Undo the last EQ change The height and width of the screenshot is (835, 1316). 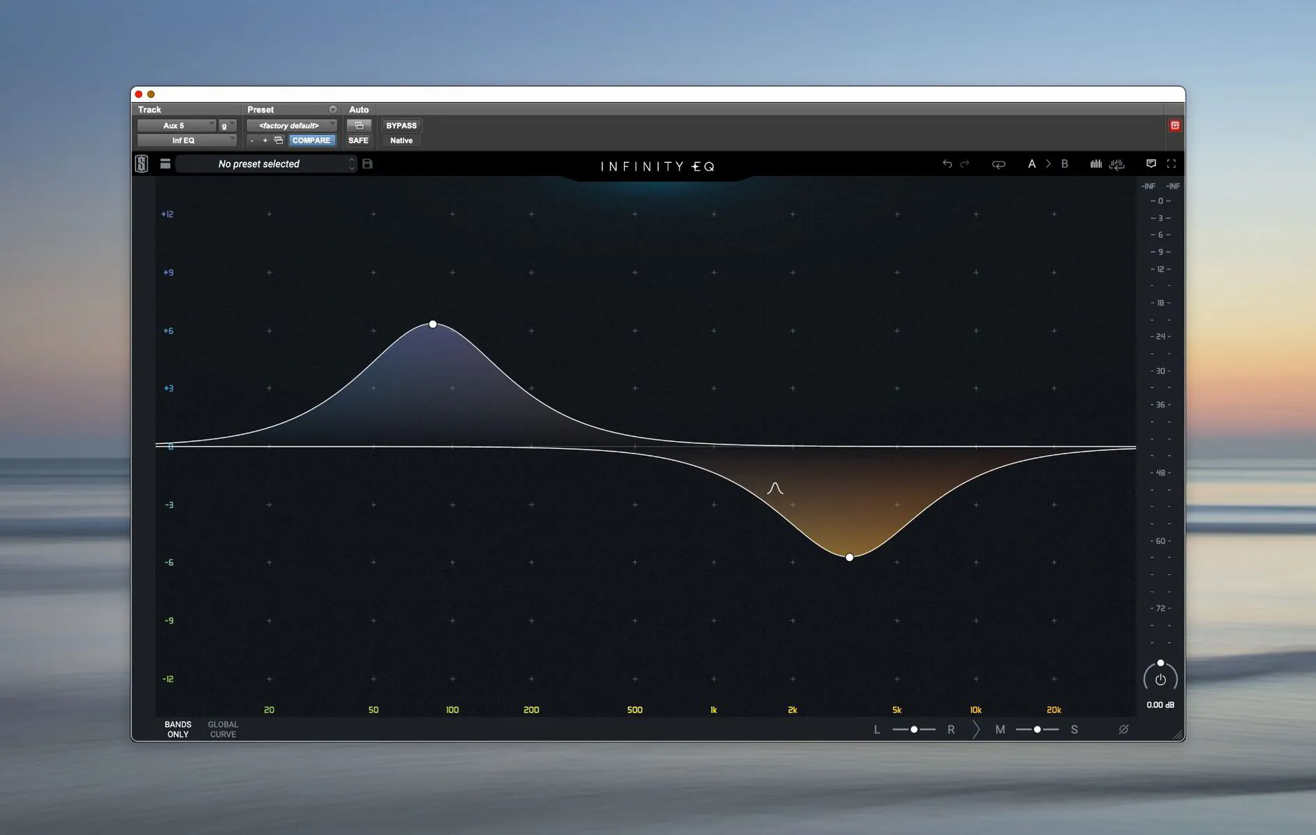click(947, 164)
